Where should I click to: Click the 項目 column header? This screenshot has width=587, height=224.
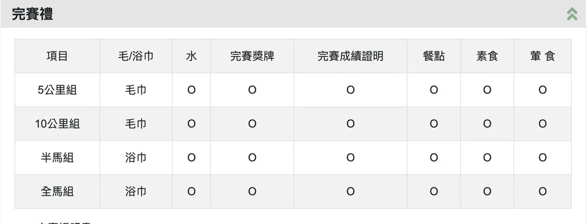57,56
